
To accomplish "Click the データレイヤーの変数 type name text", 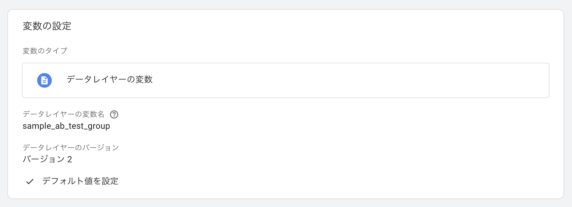I will [109, 79].
